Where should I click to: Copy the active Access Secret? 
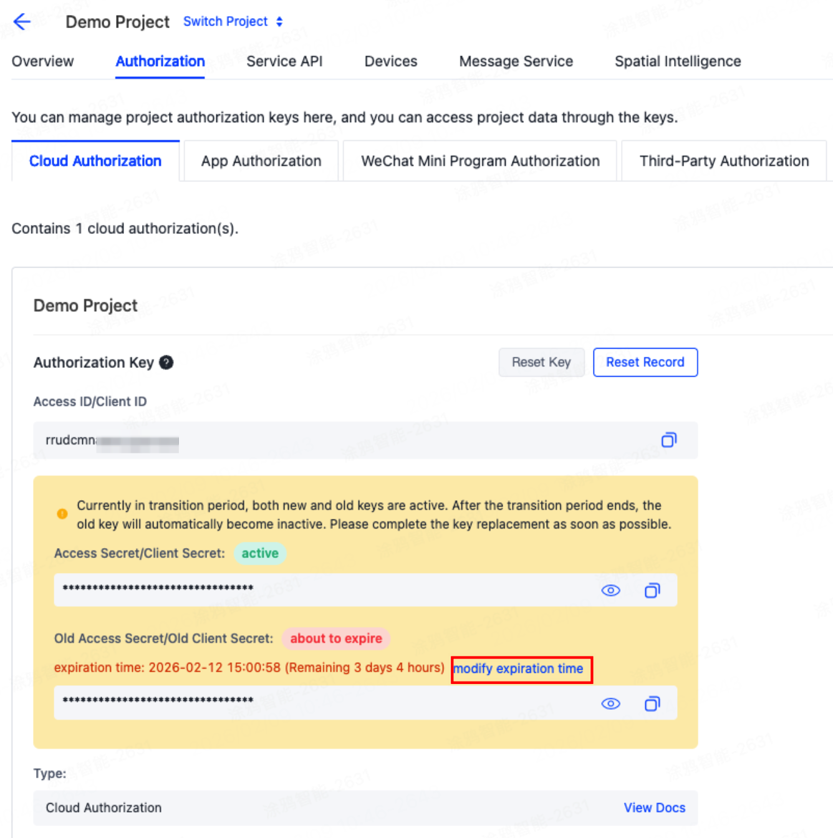pyautogui.click(x=652, y=590)
